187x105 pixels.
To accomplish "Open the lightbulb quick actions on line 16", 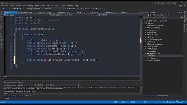I will point(13,59).
